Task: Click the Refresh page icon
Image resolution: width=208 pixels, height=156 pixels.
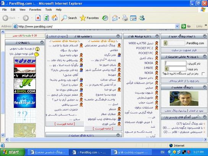Action: click(x=46, y=18)
